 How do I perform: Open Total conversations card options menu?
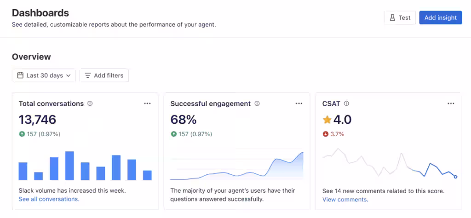(147, 103)
